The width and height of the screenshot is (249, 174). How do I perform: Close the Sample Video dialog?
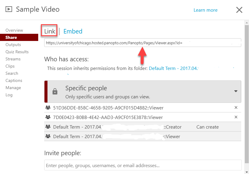tap(239, 10)
